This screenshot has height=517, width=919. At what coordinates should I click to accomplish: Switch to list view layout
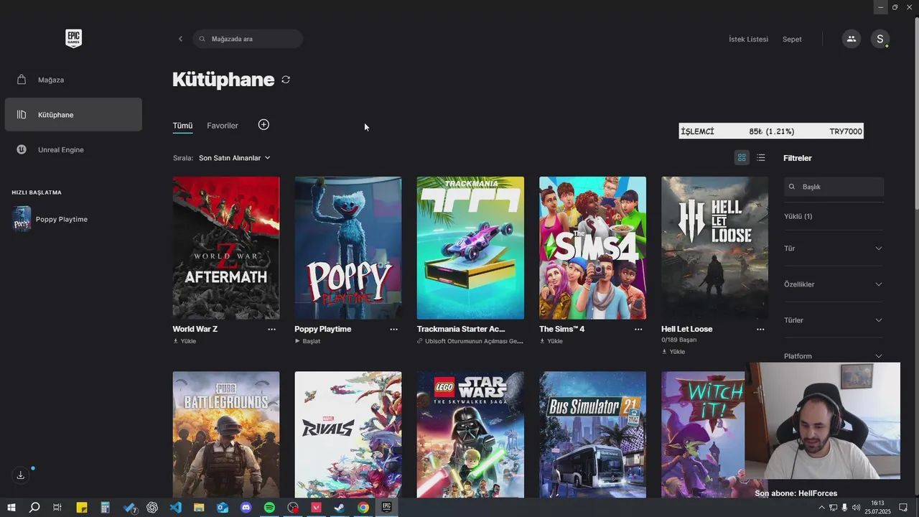pos(761,157)
